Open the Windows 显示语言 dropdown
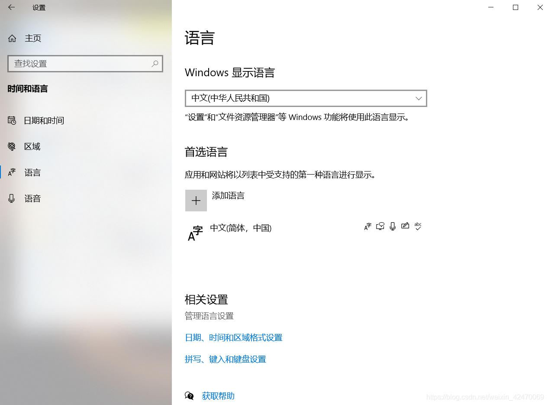This screenshot has width=548, height=405. 306,98
